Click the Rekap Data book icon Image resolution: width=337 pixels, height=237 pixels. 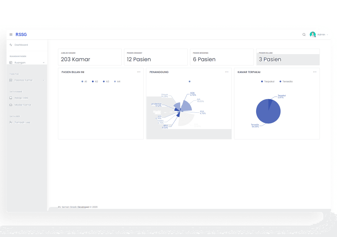[x=11, y=98]
